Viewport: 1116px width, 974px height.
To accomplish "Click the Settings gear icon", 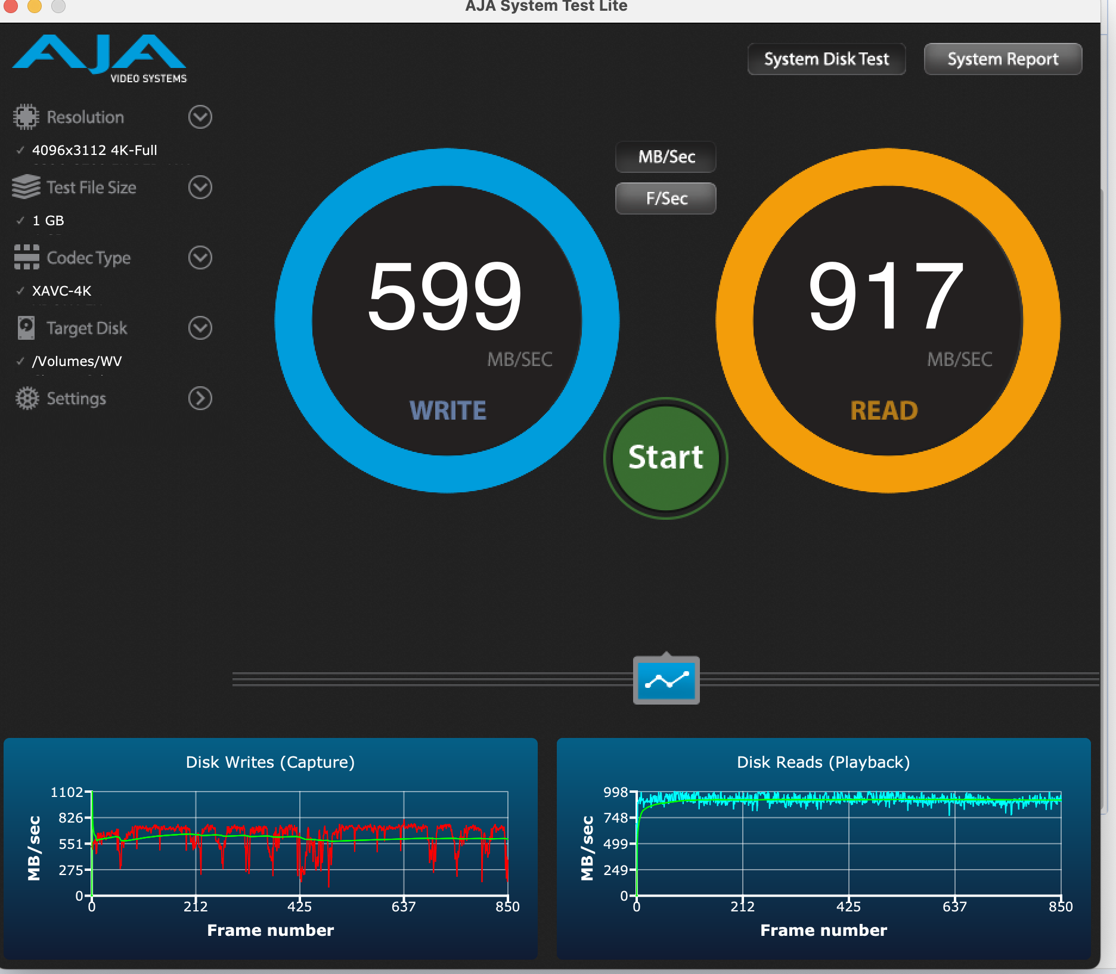I will tap(27, 398).
